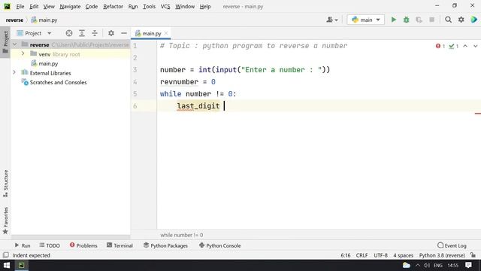Click the 'while number != 0' breadcrumb
This screenshot has width=481, height=271.
pos(181,235)
